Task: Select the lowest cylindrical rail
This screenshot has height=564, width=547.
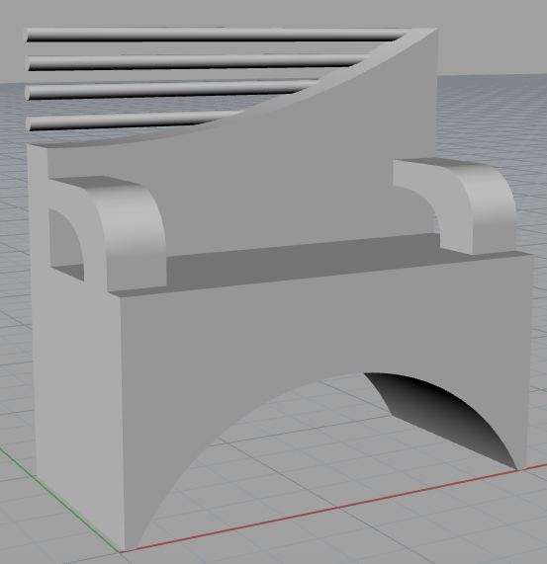Action: (x=134, y=121)
